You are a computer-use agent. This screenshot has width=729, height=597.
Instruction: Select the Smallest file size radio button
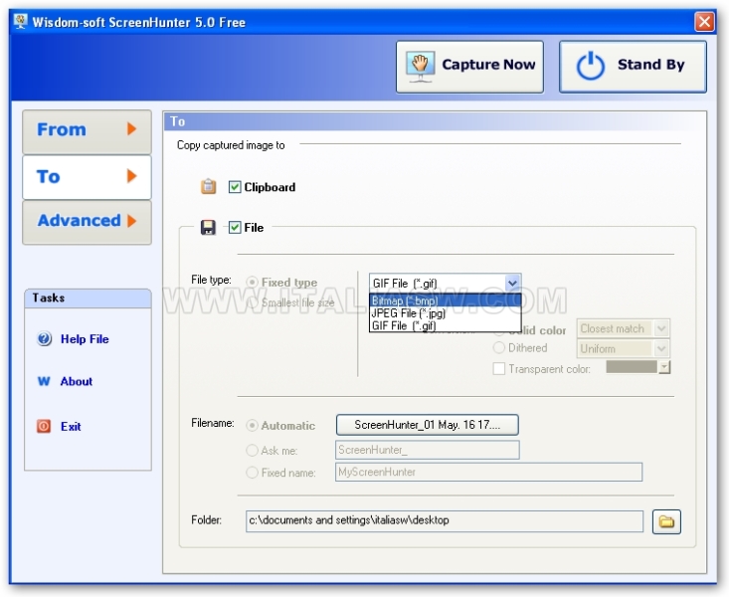coord(252,302)
